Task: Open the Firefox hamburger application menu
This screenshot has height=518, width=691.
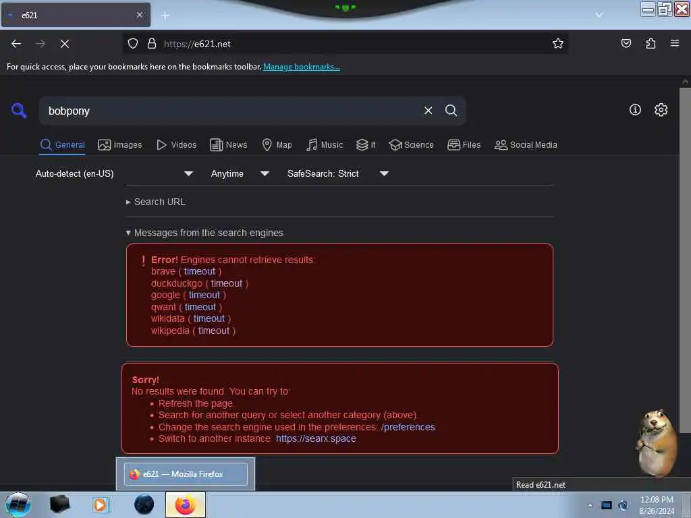Action: click(x=675, y=43)
